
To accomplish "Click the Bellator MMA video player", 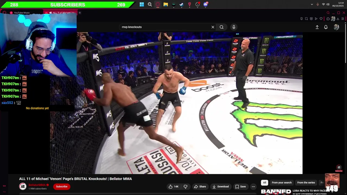I will pyautogui.click(x=176, y=103).
